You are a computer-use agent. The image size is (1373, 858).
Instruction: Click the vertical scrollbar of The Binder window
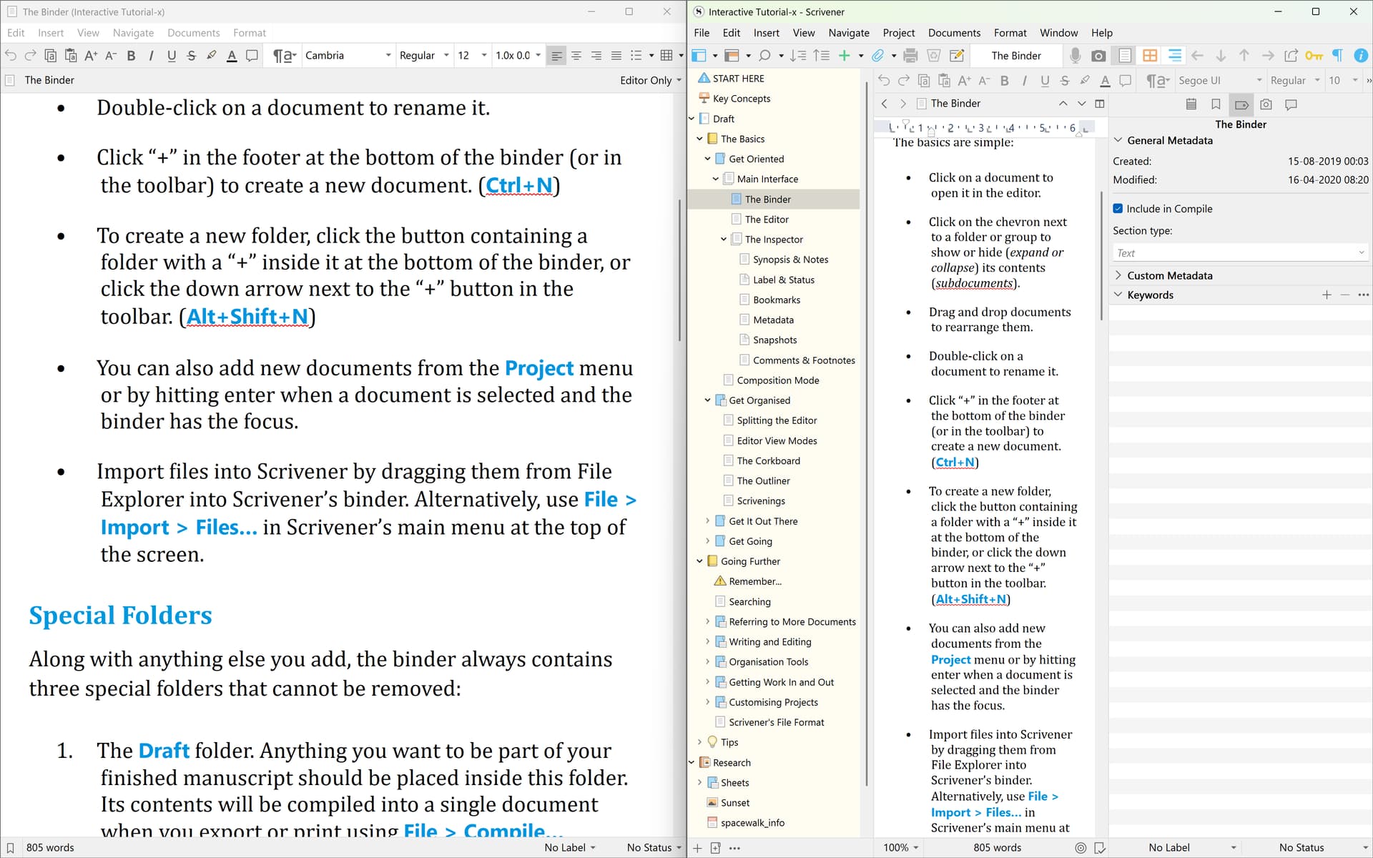[x=680, y=270]
